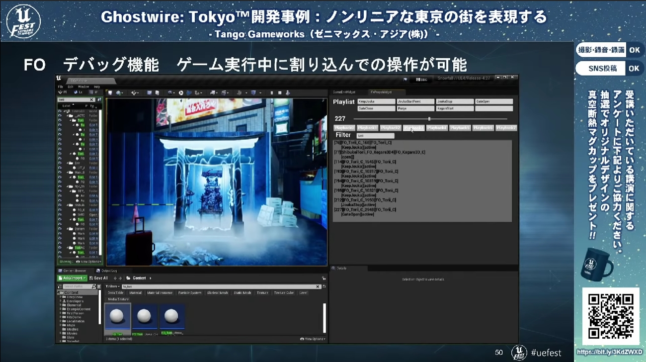Click the Save Current toolbar icon
The image size is (646, 362).
[x=109, y=92]
